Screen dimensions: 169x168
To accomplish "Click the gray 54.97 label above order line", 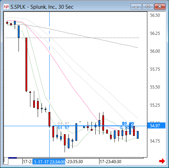I will tap(64, 123).
